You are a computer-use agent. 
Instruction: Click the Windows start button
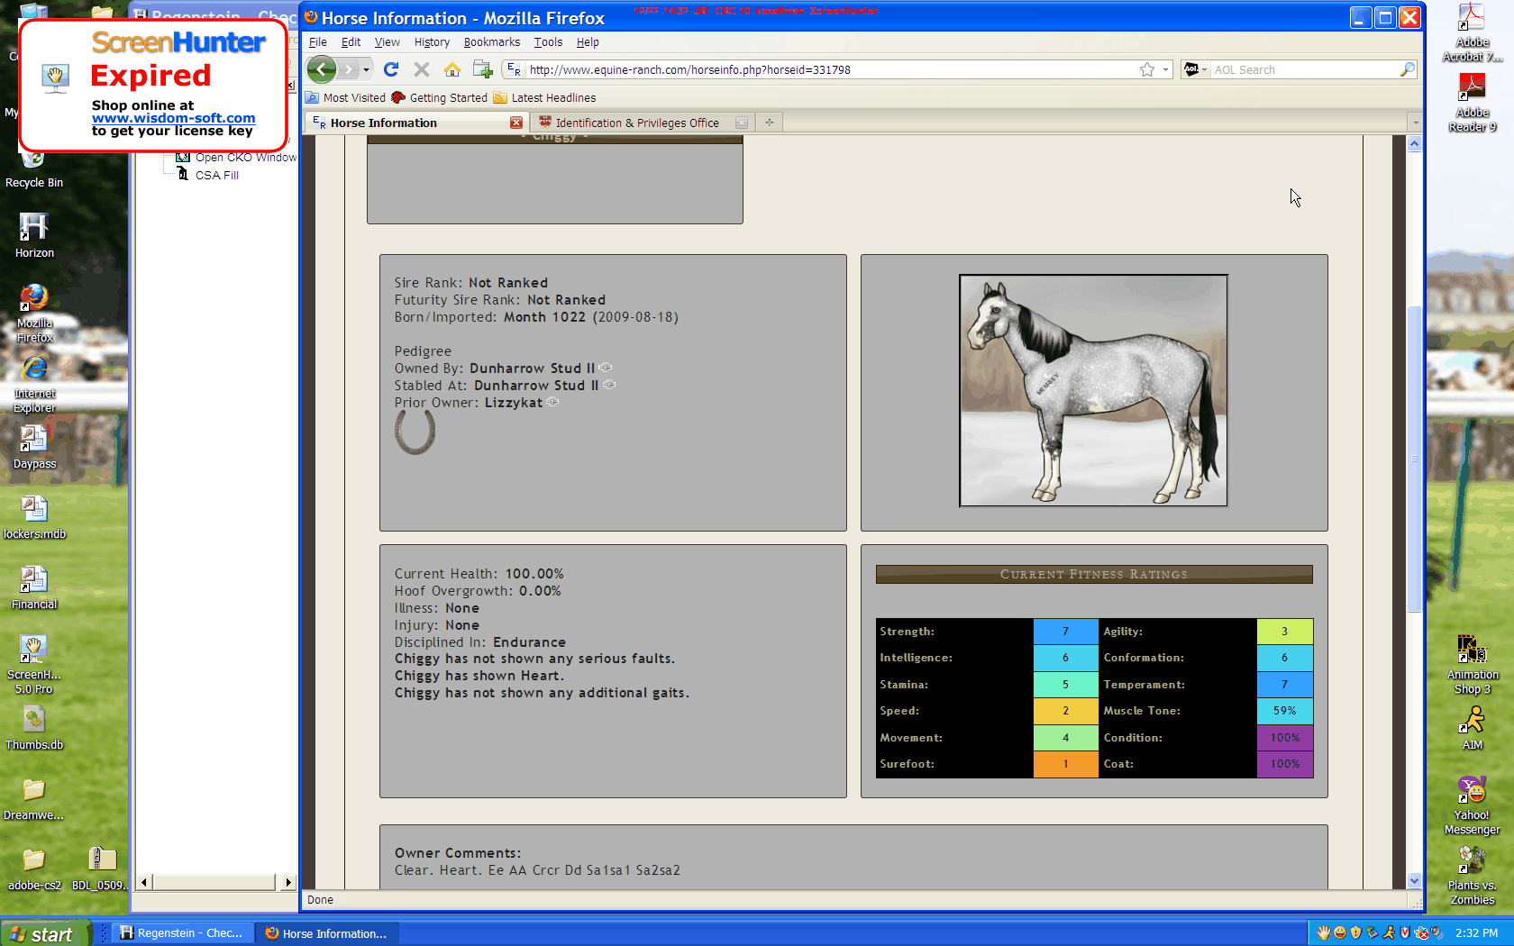[x=45, y=933]
